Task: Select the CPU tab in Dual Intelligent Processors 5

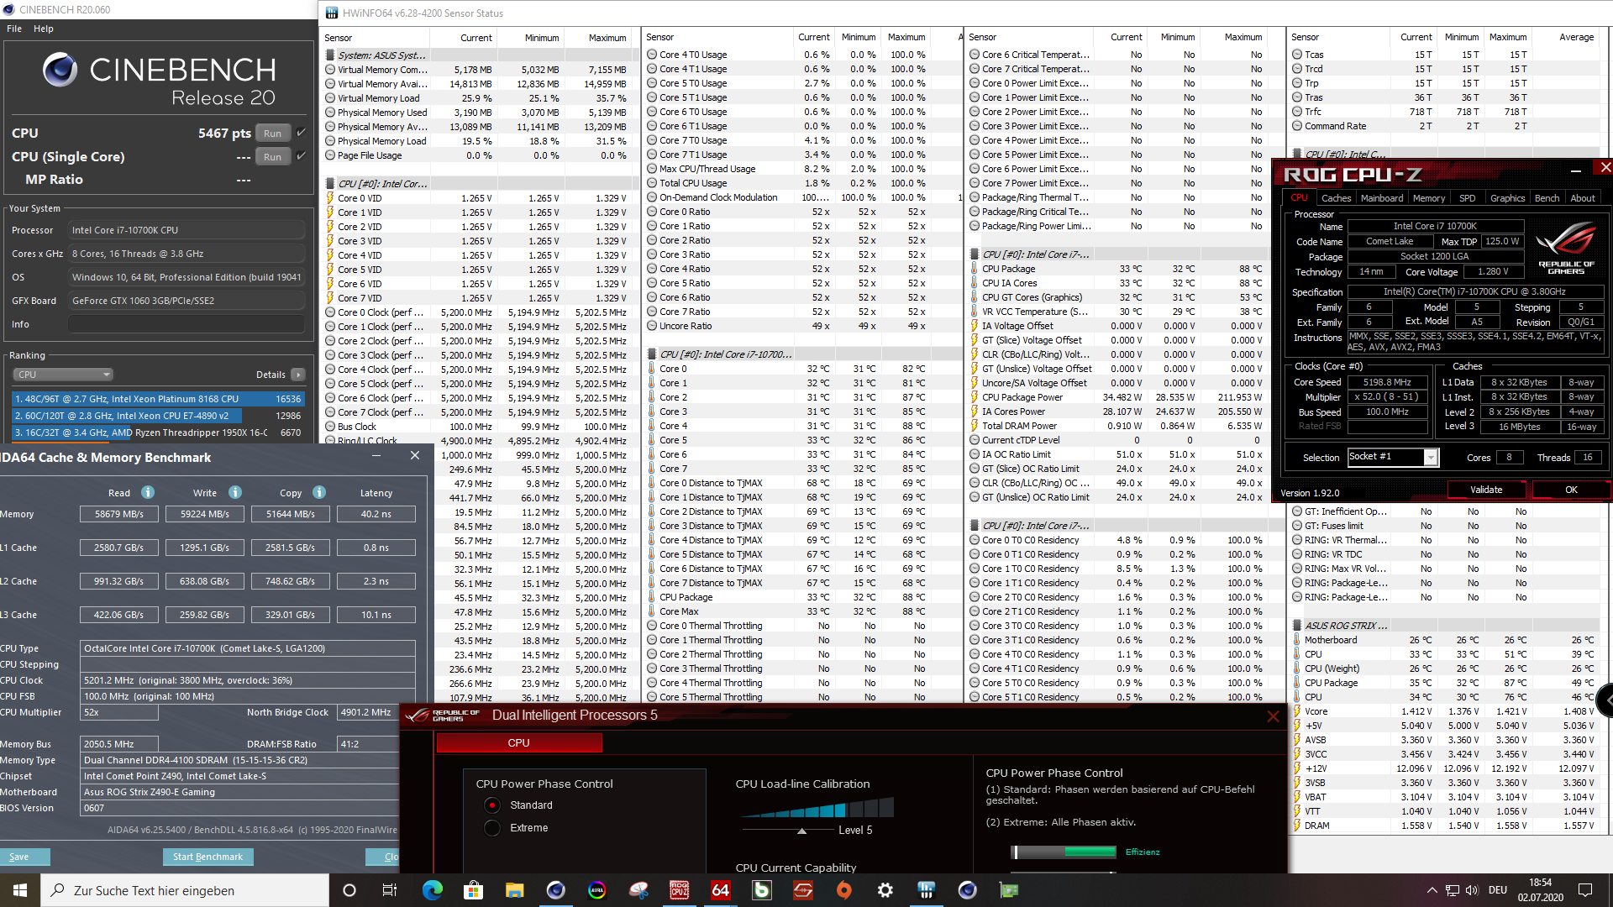Action: pyautogui.click(x=519, y=742)
